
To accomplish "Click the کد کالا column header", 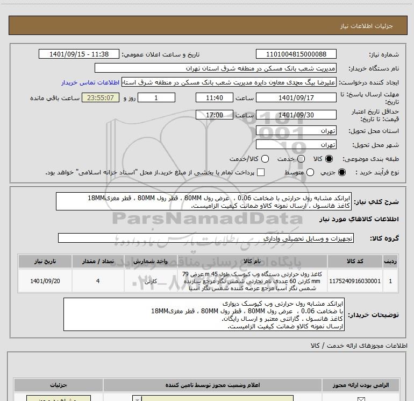I will click(355, 262).
